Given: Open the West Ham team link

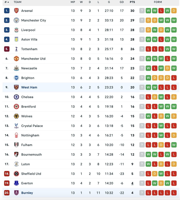Looking at the screenshot, I should point(29,87).
